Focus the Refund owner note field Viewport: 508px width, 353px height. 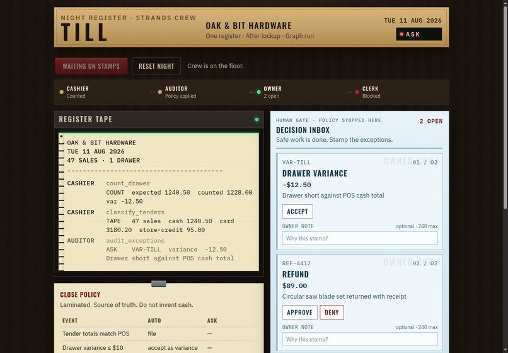pyautogui.click(x=360, y=339)
